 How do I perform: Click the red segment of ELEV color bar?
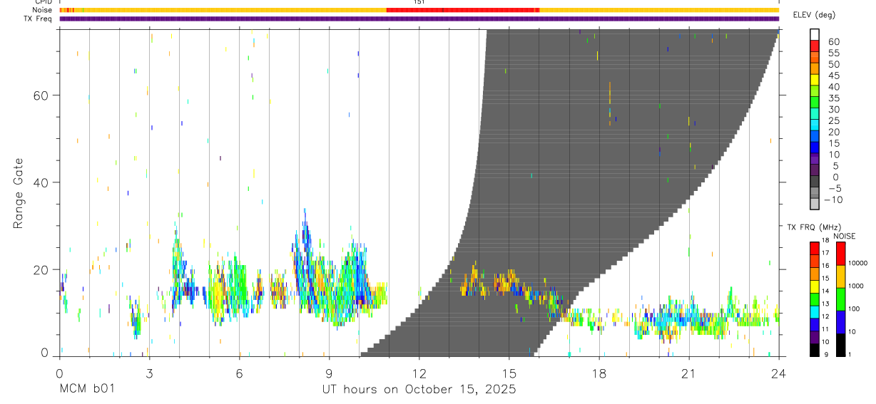coord(815,46)
